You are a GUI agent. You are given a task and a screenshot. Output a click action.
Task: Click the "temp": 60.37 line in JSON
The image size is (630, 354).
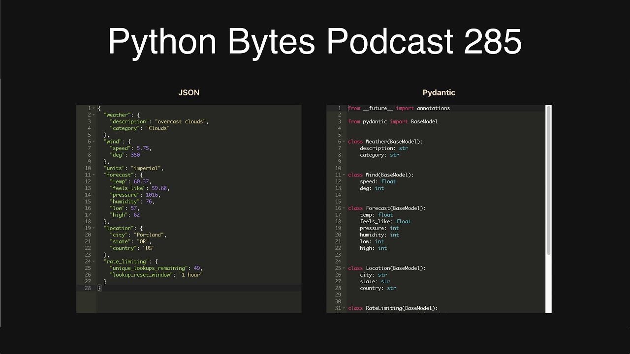pyautogui.click(x=130, y=181)
